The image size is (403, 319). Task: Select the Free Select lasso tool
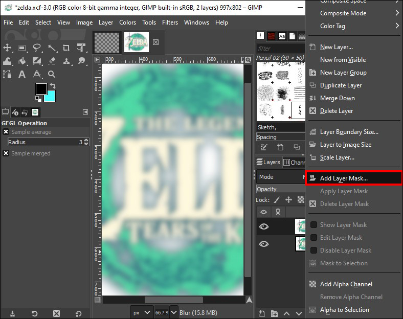click(x=37, y=48)
